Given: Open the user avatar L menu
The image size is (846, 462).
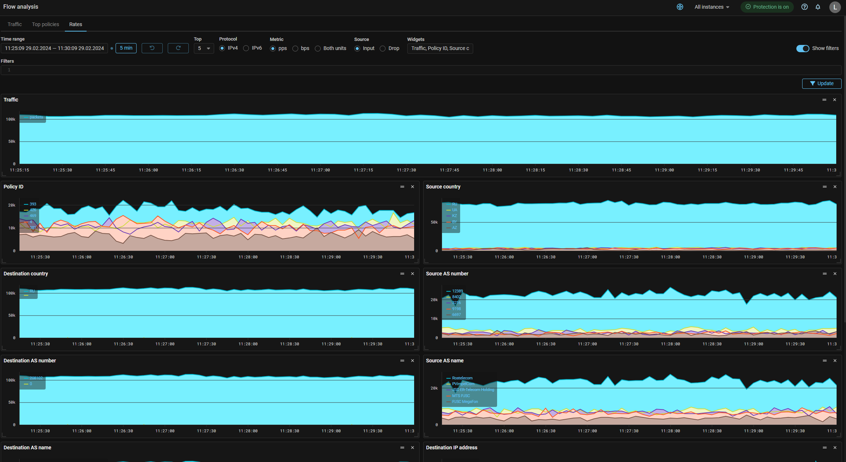Looking at the screenshot, I should tap(835, 7).
